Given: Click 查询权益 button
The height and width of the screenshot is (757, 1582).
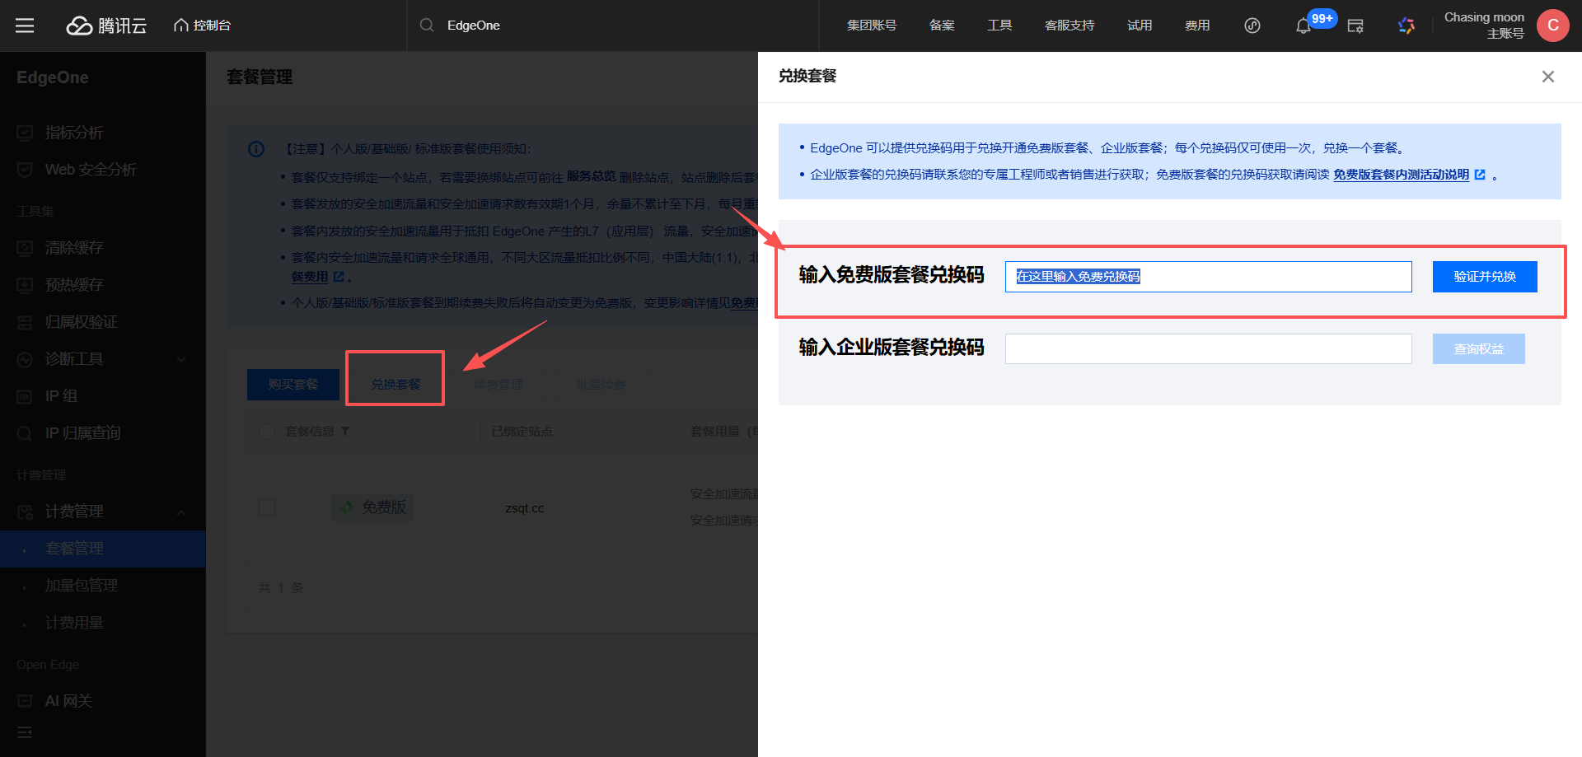Looking at the screenshot, I should click(x=1479, y=348).
